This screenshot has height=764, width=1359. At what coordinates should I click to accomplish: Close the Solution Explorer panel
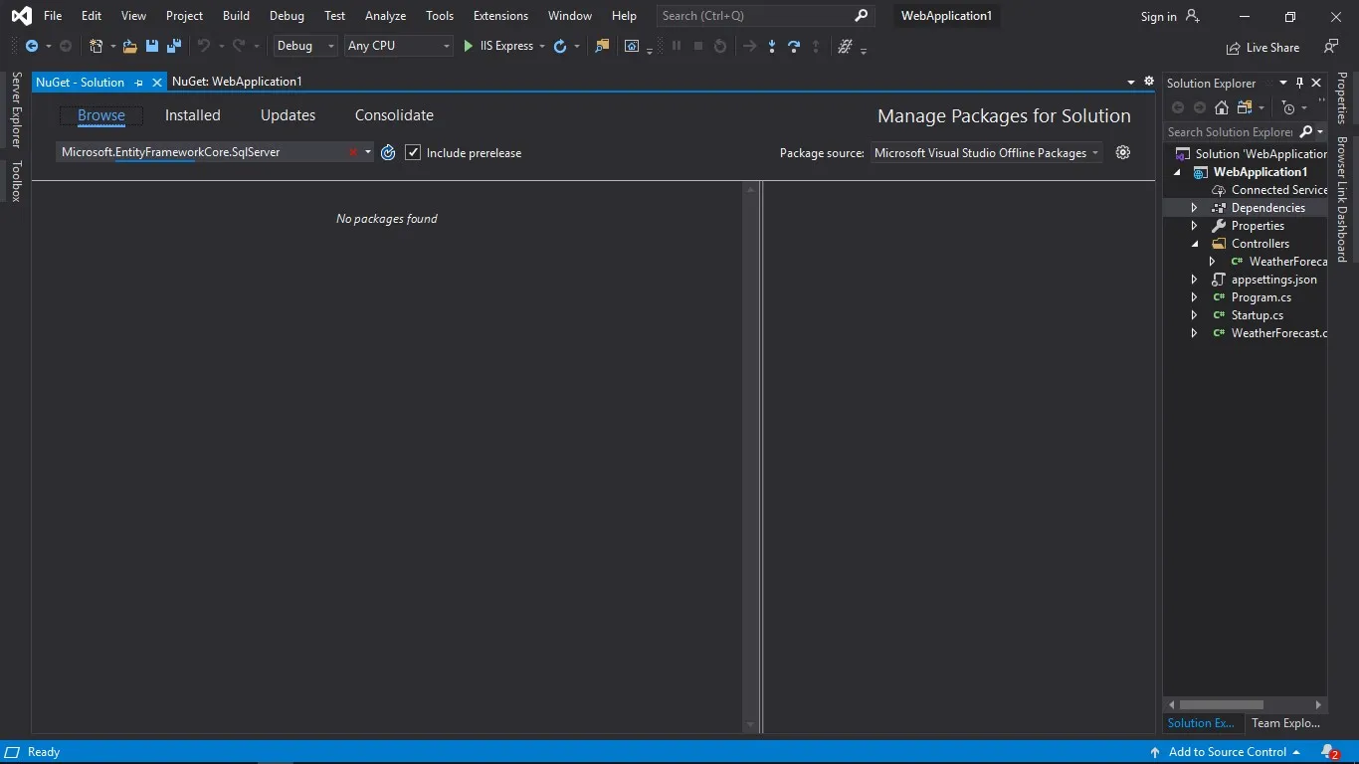click(1316, 83)
